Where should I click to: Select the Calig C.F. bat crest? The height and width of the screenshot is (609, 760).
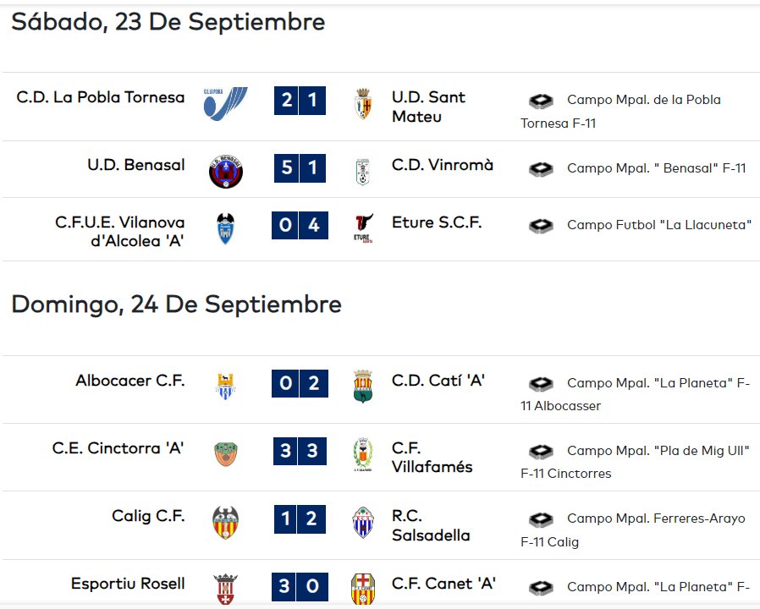225,523
